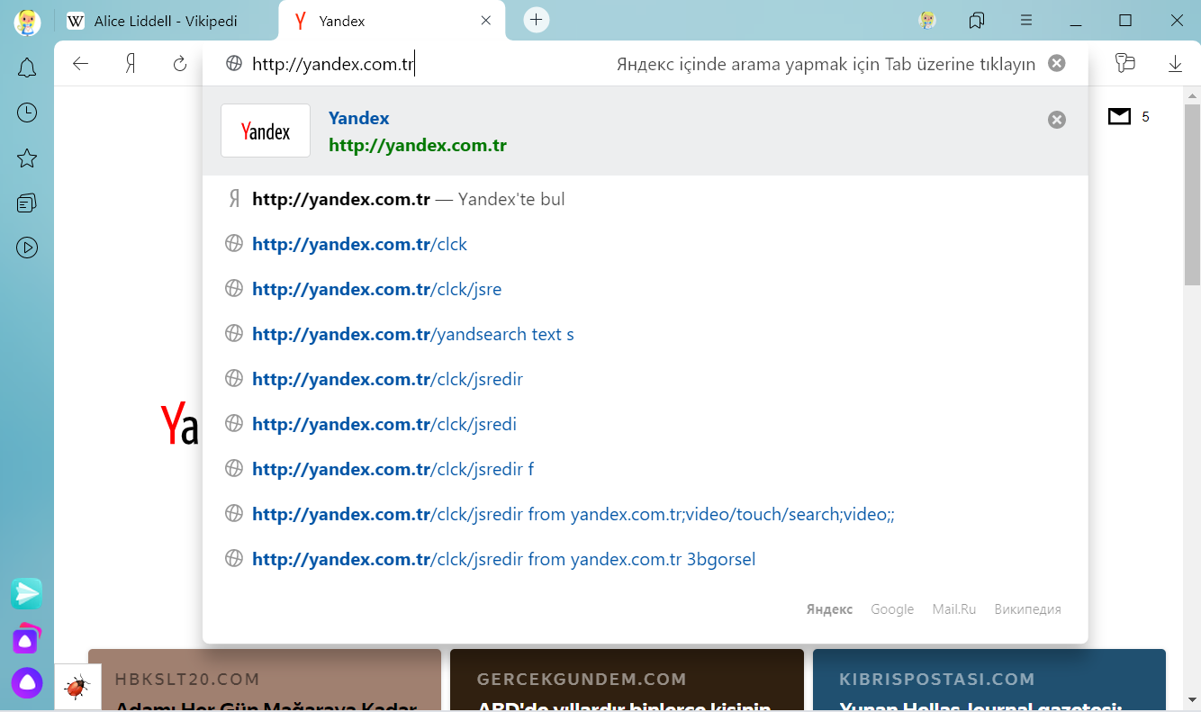Remove the Yandex suggestion with its X button
The height and width of the screenshot is (712, 1201).
coord(1057,120)
